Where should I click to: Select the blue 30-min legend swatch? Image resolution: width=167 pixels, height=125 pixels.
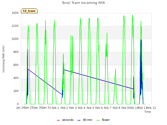[x=79, y=120]
